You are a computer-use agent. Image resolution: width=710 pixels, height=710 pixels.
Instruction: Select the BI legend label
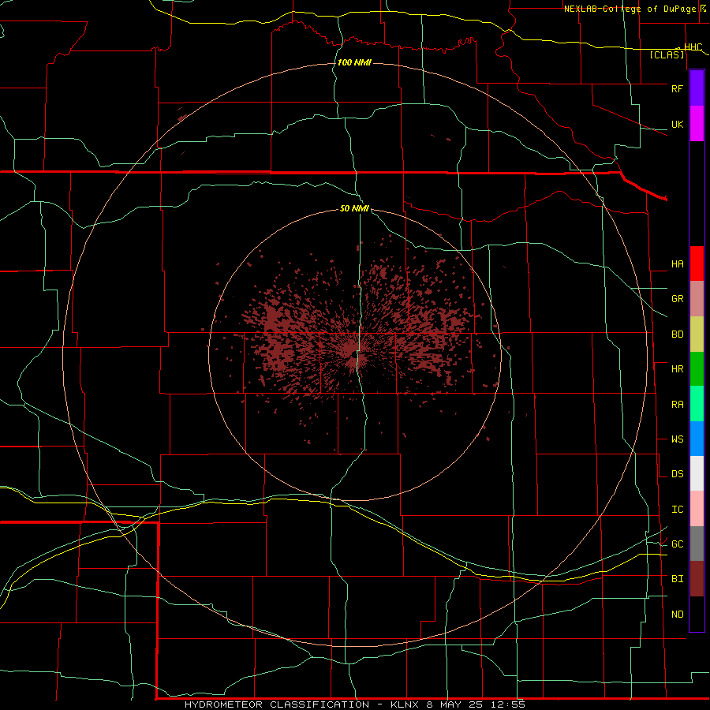coord(677,579)
